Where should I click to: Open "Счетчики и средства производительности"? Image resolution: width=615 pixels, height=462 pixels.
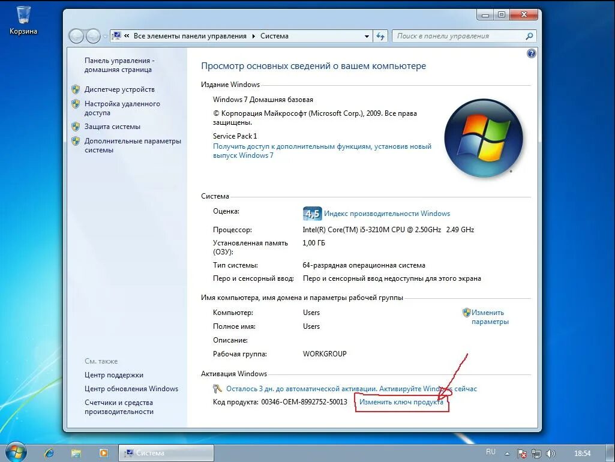point(119,407)
